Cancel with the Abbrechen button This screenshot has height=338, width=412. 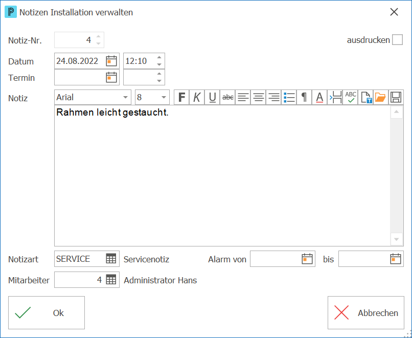point(366,313)
